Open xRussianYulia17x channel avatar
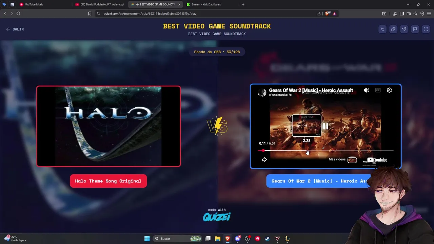The height and width of the screenshot is (244, 434). pos(262,93)
